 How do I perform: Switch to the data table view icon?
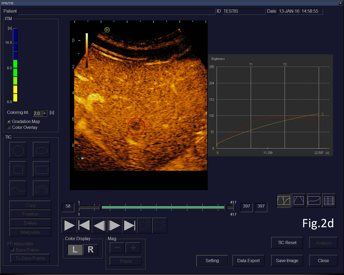[329, 201]
